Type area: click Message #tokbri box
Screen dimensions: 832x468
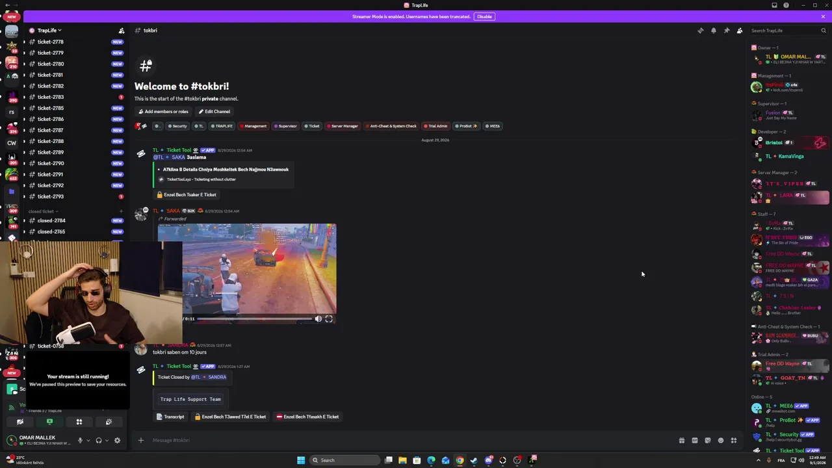pos(409,440)
